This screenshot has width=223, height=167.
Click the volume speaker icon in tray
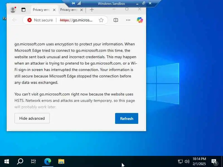pyautogui.click(x=187, y=161)
